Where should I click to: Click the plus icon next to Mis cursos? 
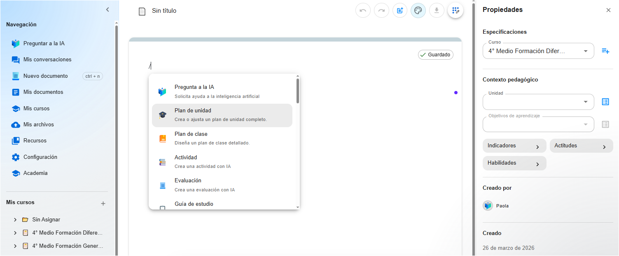pos(103,203)
